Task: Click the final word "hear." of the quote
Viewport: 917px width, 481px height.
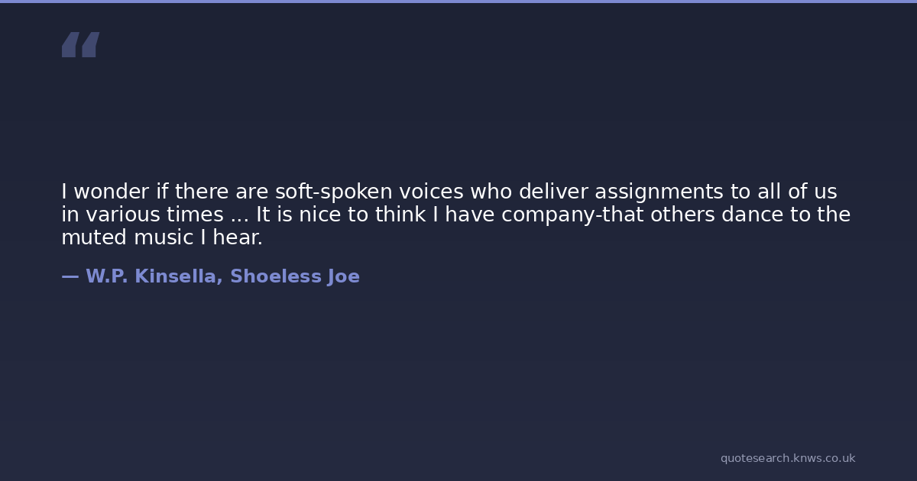Action: click(x=238, y=238)
